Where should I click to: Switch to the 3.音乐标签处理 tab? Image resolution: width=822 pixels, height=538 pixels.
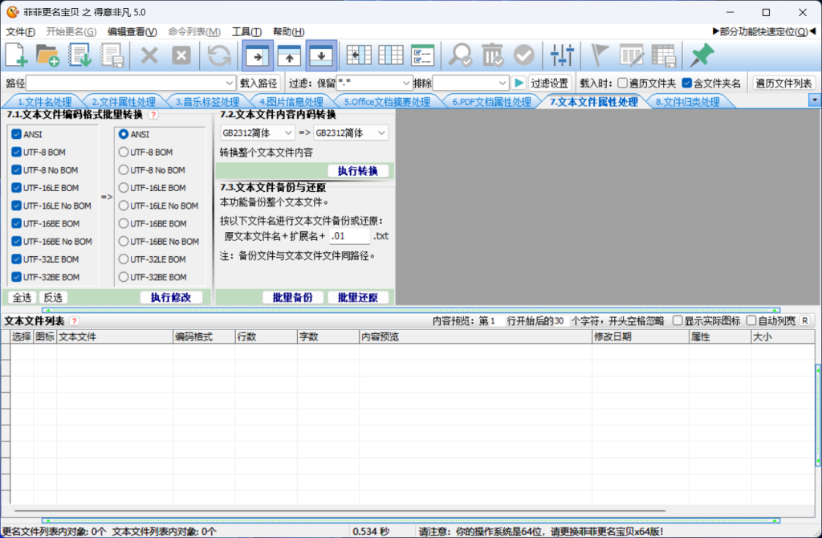(x=207, y=102)
